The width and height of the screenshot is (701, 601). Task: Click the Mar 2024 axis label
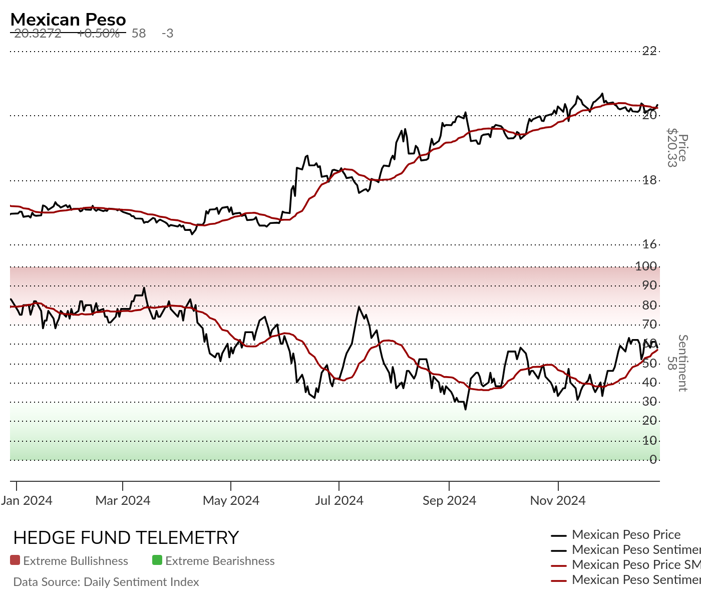pyautogui.click(x=123, y=500)
